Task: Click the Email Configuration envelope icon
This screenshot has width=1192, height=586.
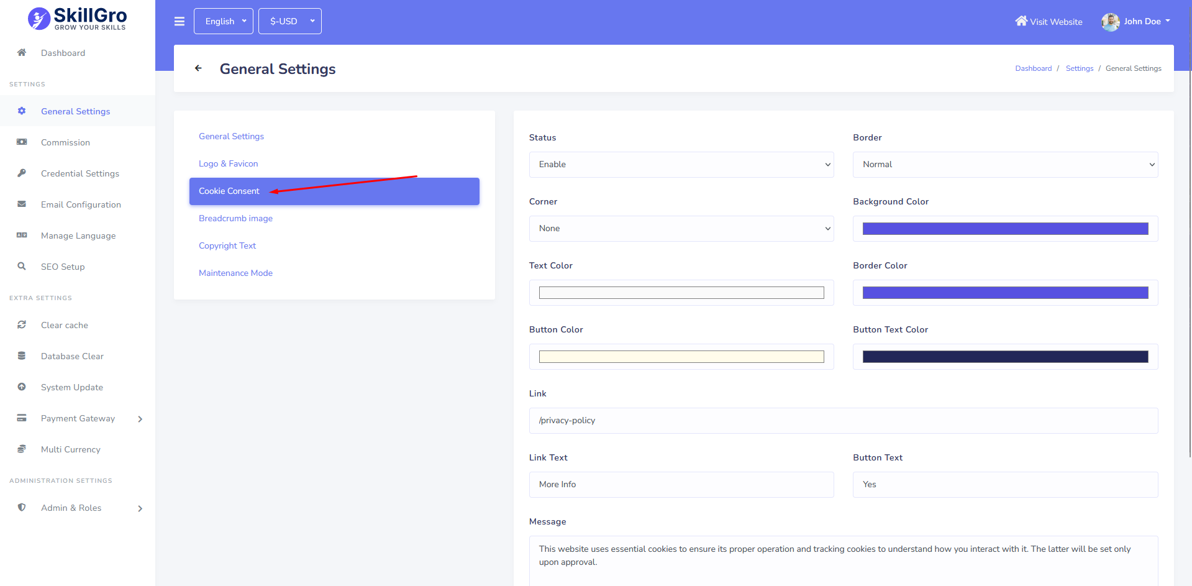Action: tap(22, 204)
